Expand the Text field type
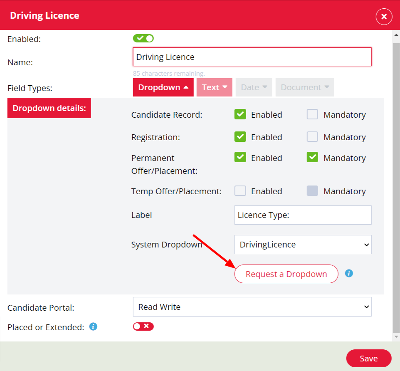The image size is (400, 371). coord(214,87)
